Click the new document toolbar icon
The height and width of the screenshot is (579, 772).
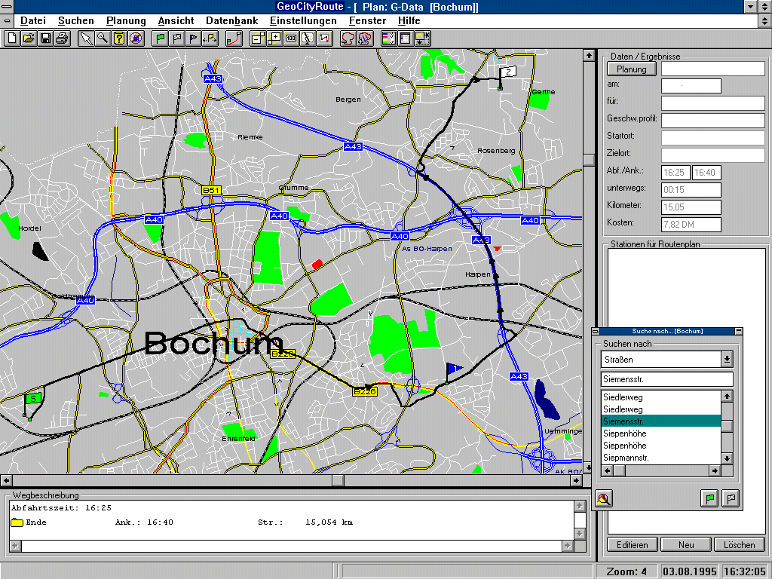point(11,38)
